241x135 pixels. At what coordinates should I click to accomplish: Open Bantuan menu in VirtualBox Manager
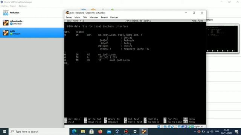23,6
